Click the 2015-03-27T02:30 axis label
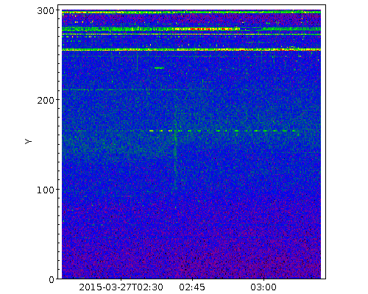This screenshot has width=368, height=294. (121, 287)
